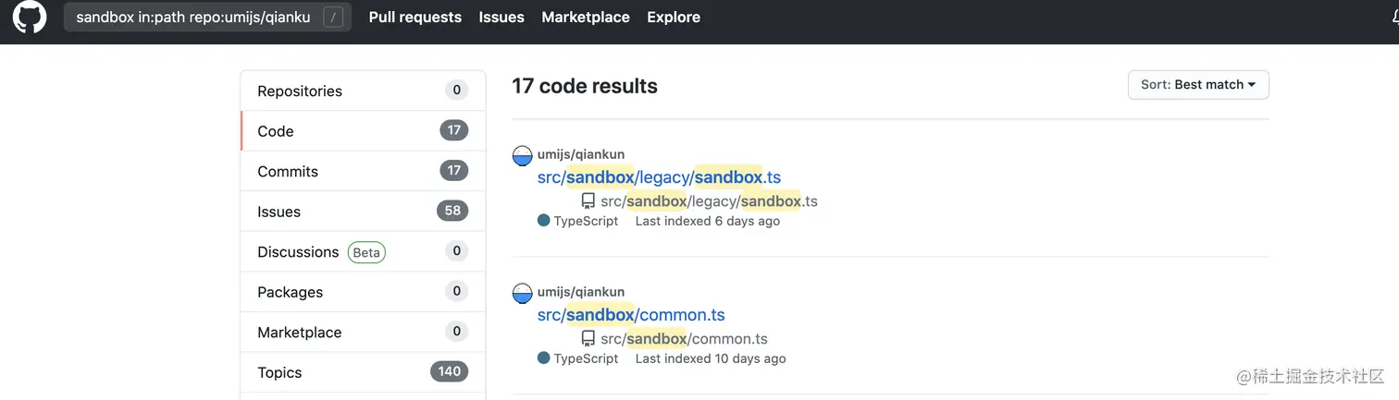Go to Issues in top navigation
Image resolution: width=1399 pixels, height=400 pixels.
pyautogui.click(x=501, y=17)
